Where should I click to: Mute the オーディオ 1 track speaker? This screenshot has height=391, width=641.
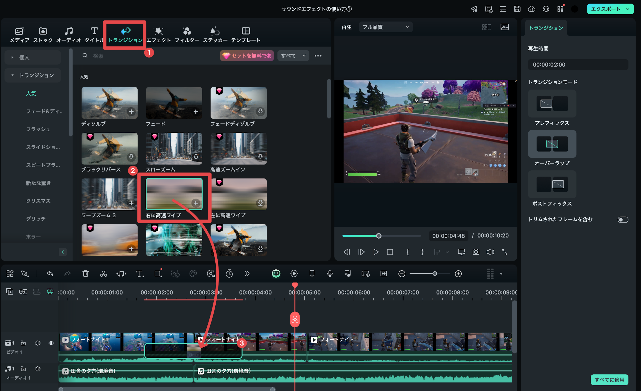coord(37,369)
